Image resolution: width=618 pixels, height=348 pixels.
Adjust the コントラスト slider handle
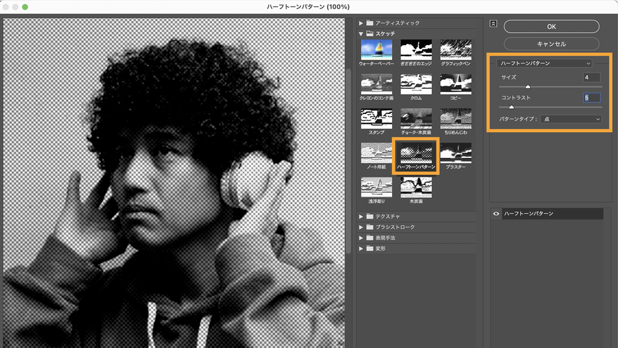[x=512, y=108]
